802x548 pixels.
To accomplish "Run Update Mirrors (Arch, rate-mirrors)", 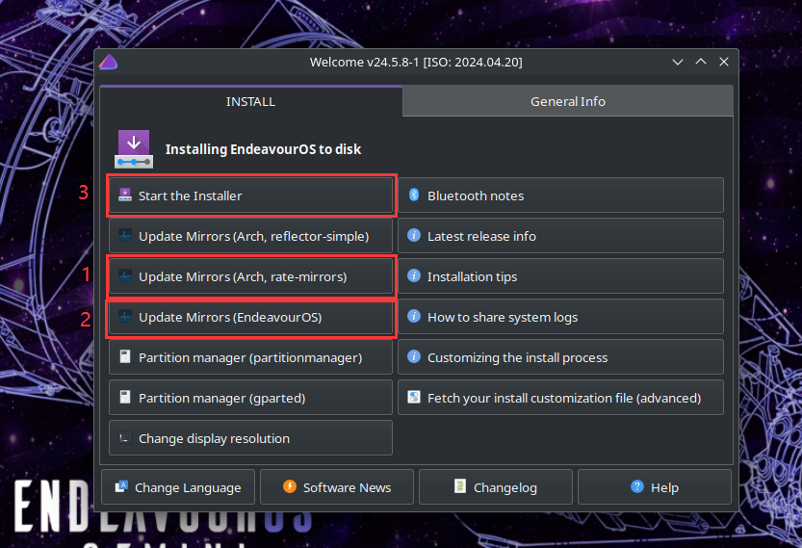I will [x=250, y=276].
